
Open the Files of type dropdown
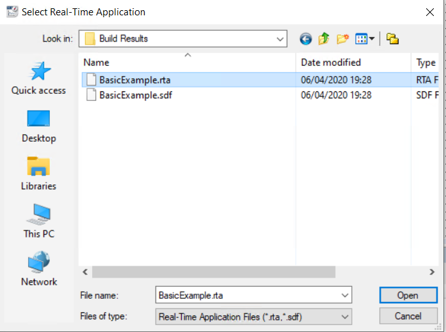tap(346, 316)
